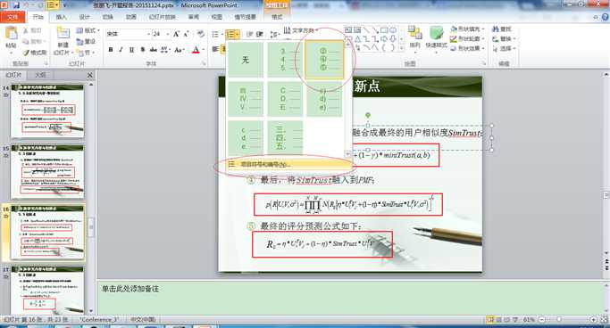The height and width of the screenshot is (328, 610).
Task: Select the Roman numeral III IV V style
Action: (246, 99)
